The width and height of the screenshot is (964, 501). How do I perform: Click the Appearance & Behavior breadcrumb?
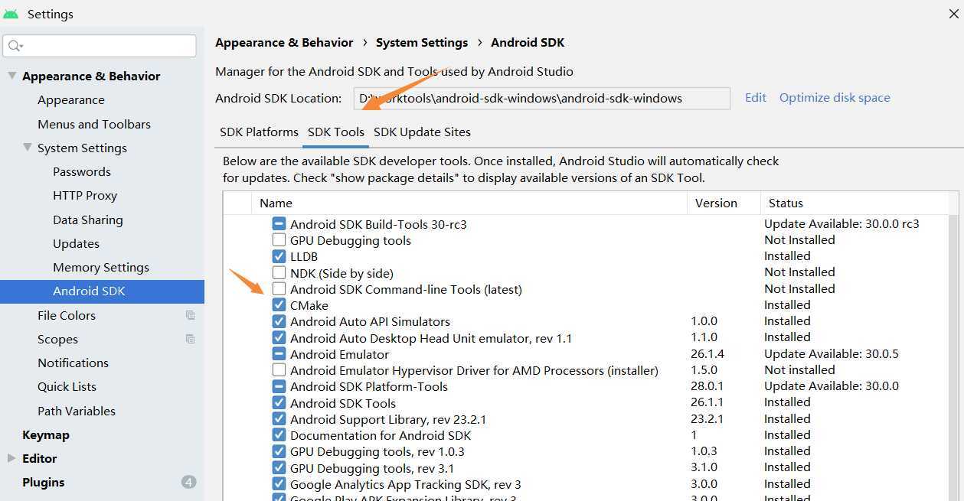pos(284,43)
